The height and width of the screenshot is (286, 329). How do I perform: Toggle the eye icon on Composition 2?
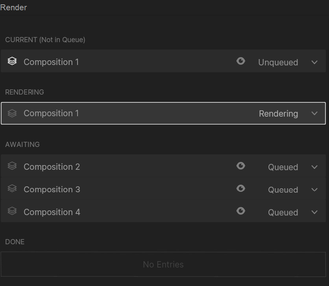241,166
